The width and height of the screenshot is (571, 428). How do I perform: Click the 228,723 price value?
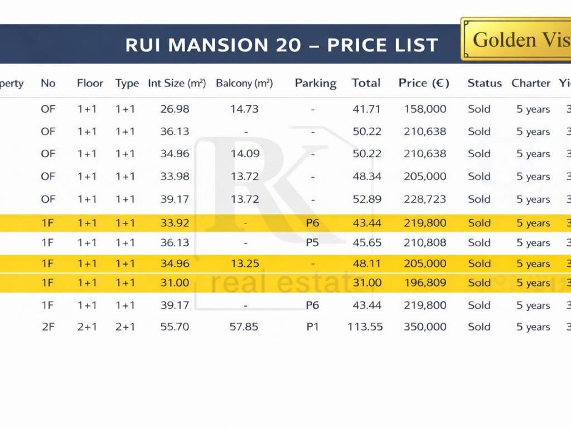coord(425,199)
